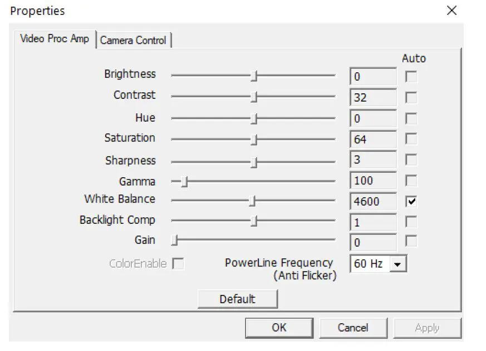
Task: Switch to the Camera Control tab
Action: tap(134, 41)
